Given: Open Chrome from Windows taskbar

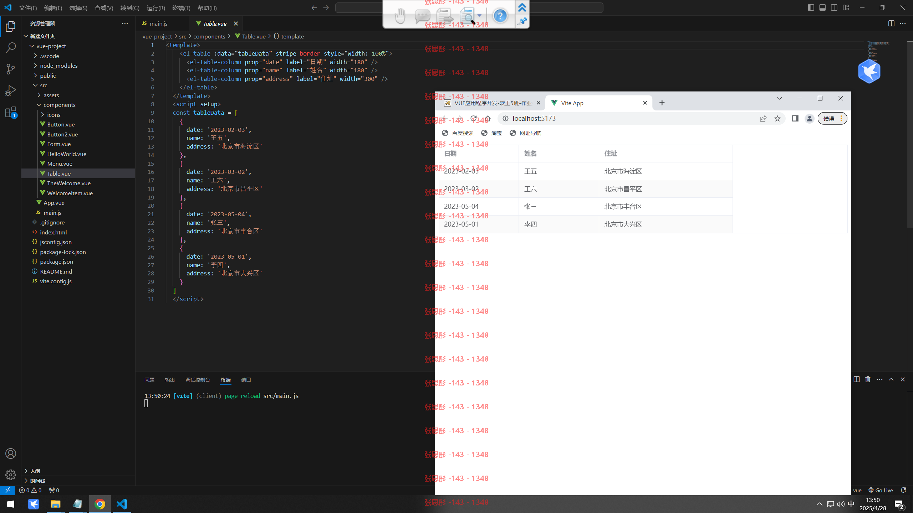Looking at the screenshot, I should pos(100,504).
